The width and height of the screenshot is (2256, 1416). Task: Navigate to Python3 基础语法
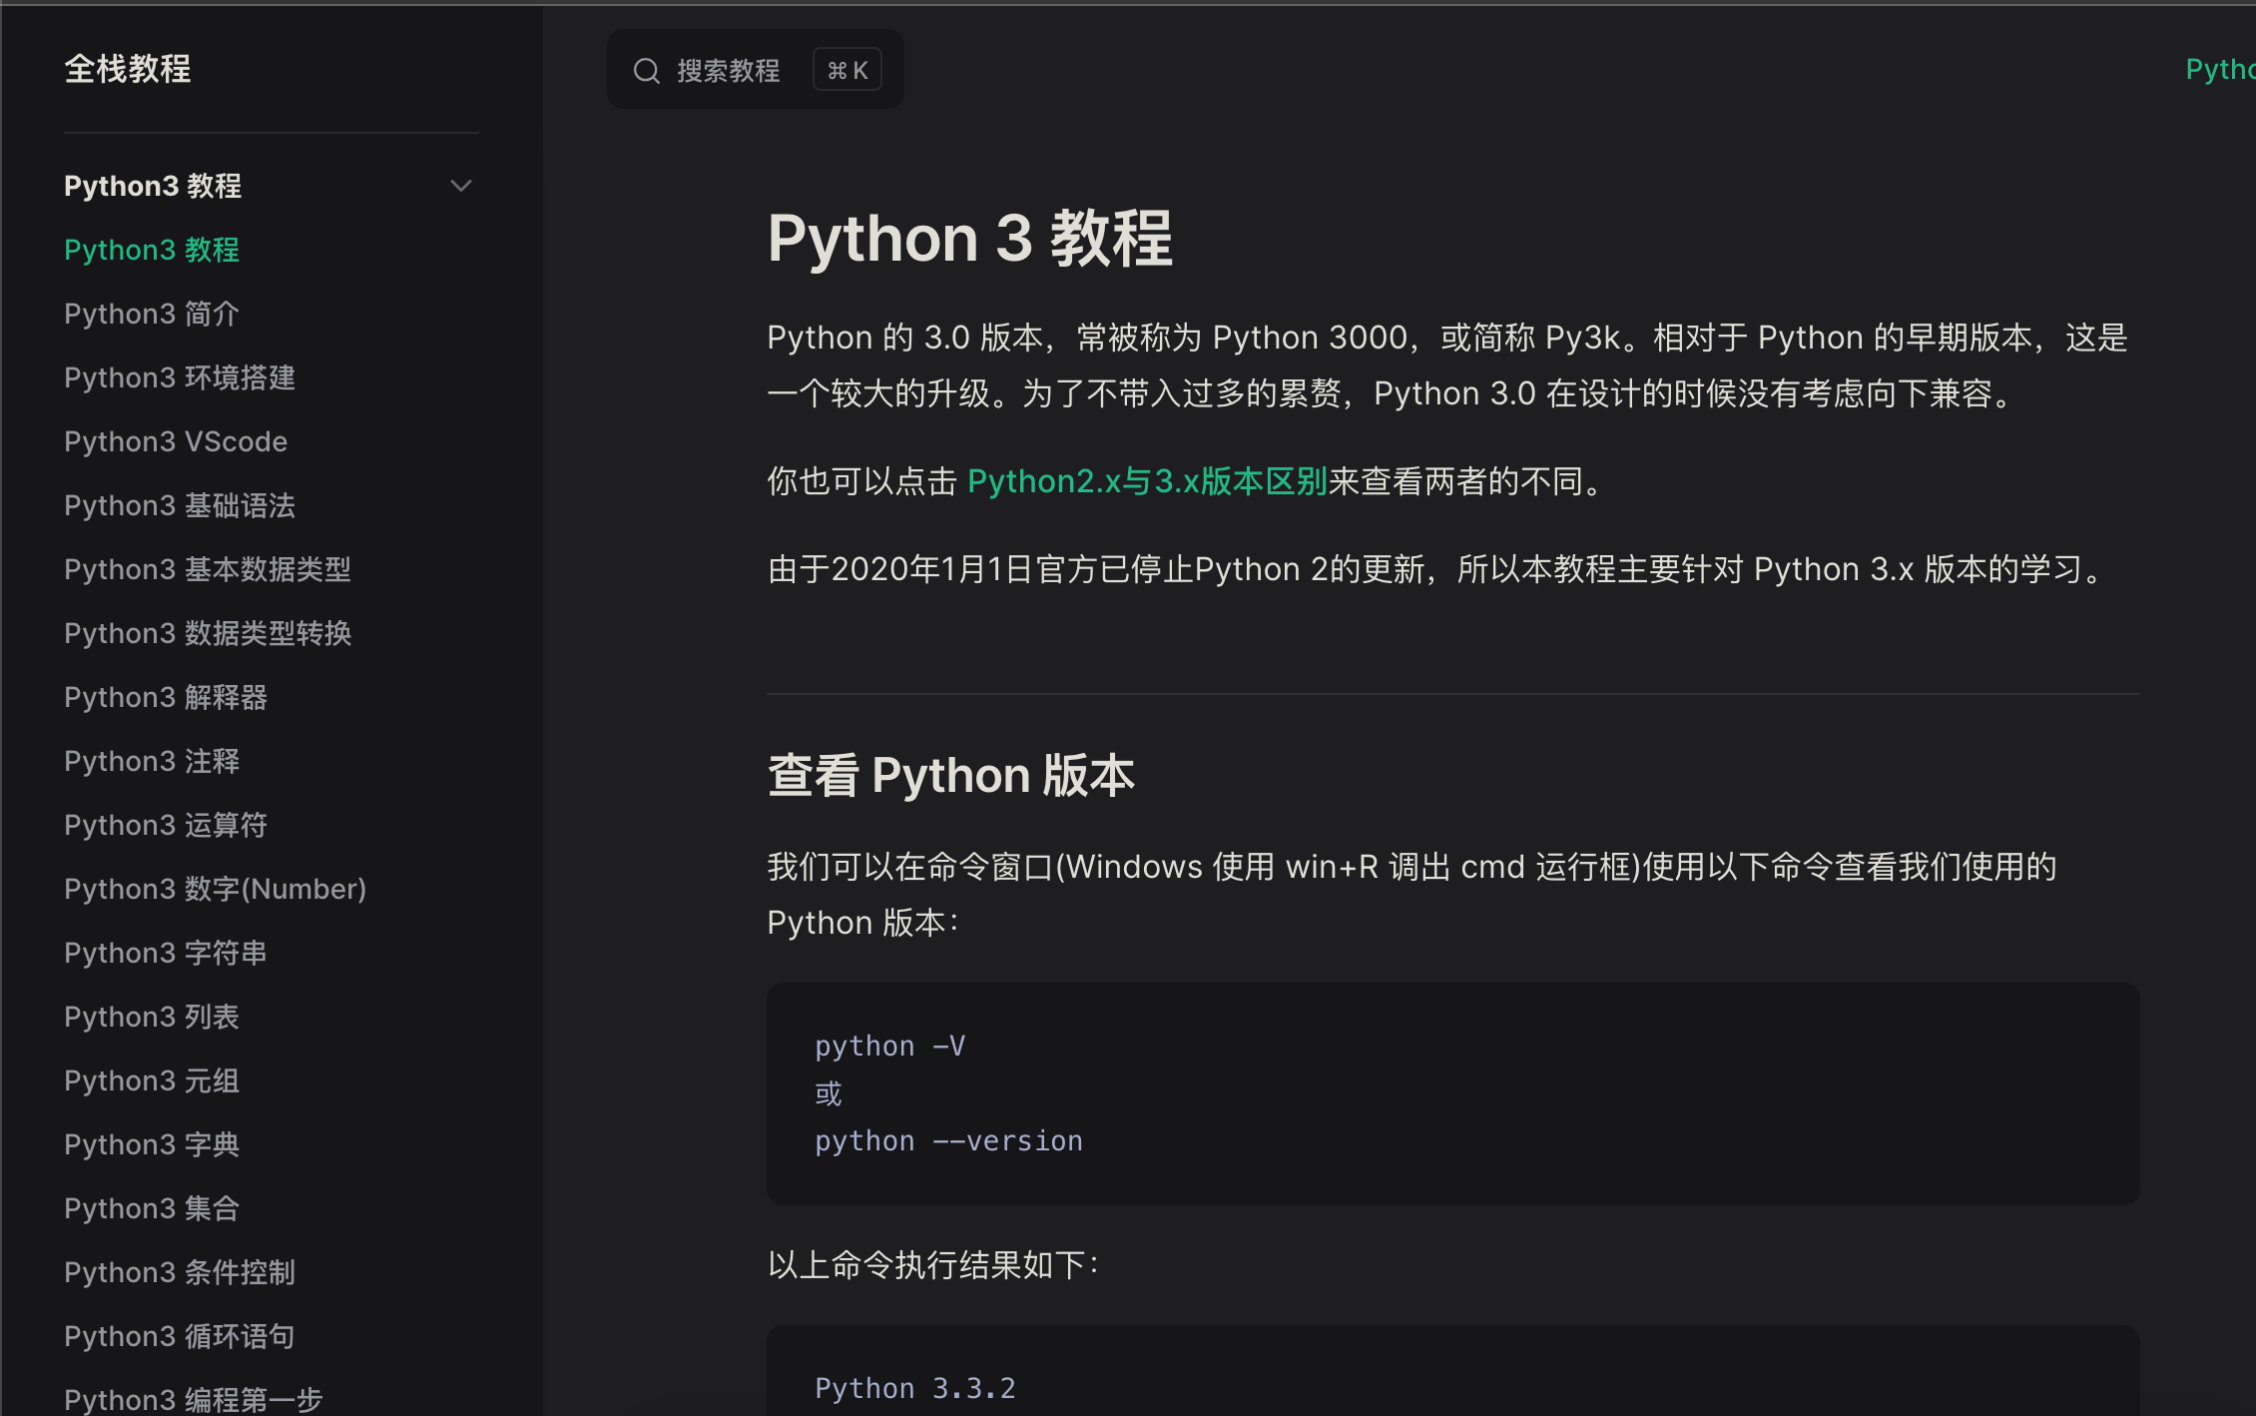(180, 505)
